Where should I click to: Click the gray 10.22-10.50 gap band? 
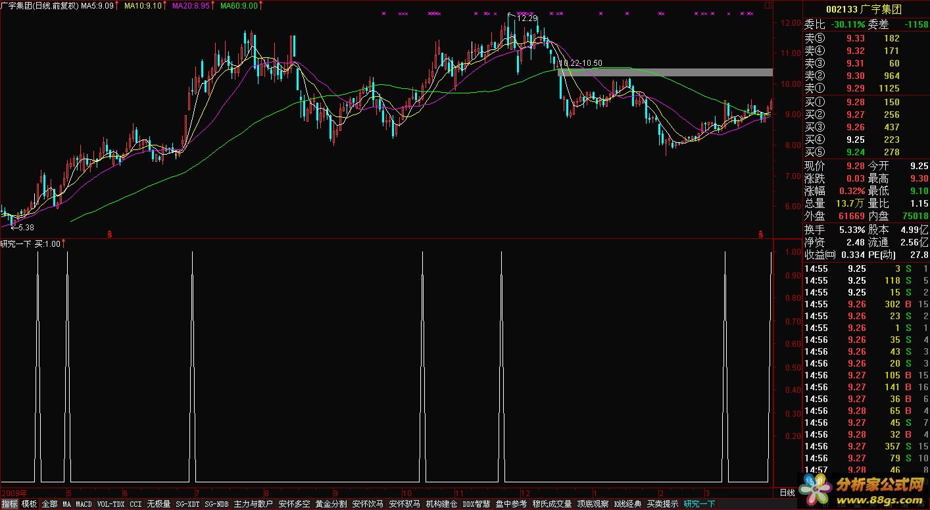tap(665, 72)
